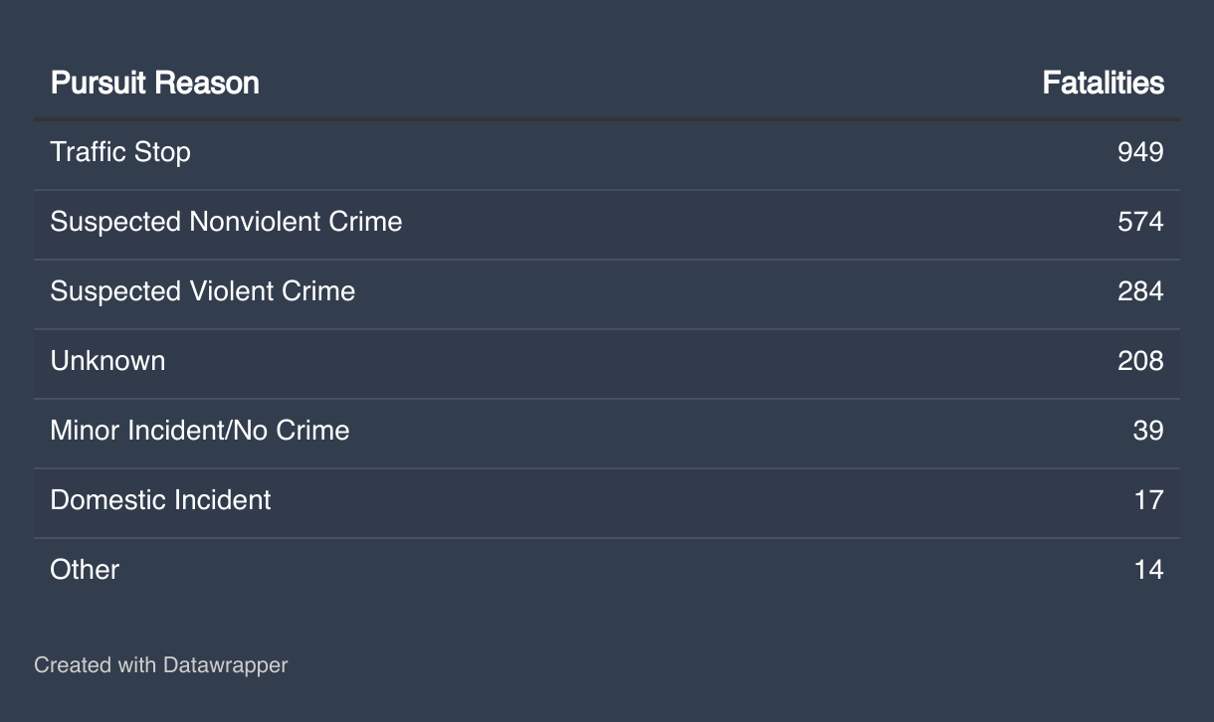Click the word Datawrapper in footer
This screenshot has width=1214, height=722.
225,664
